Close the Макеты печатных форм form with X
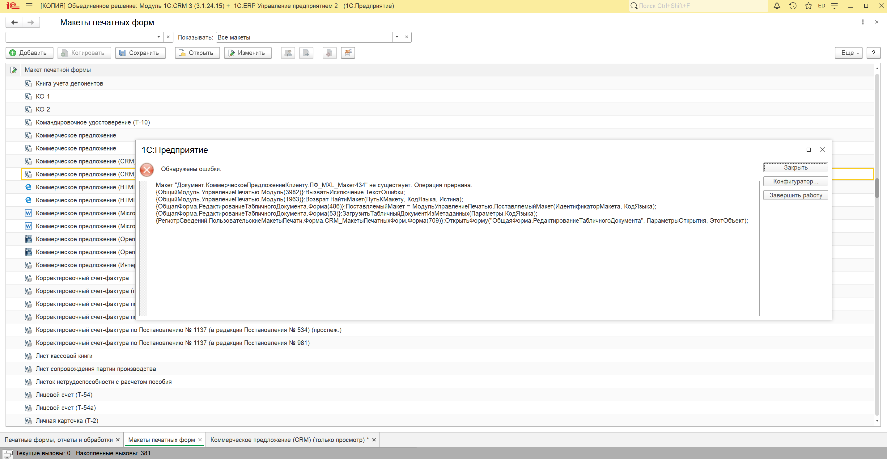The image size is (887, 459). (x=876, y=22)
